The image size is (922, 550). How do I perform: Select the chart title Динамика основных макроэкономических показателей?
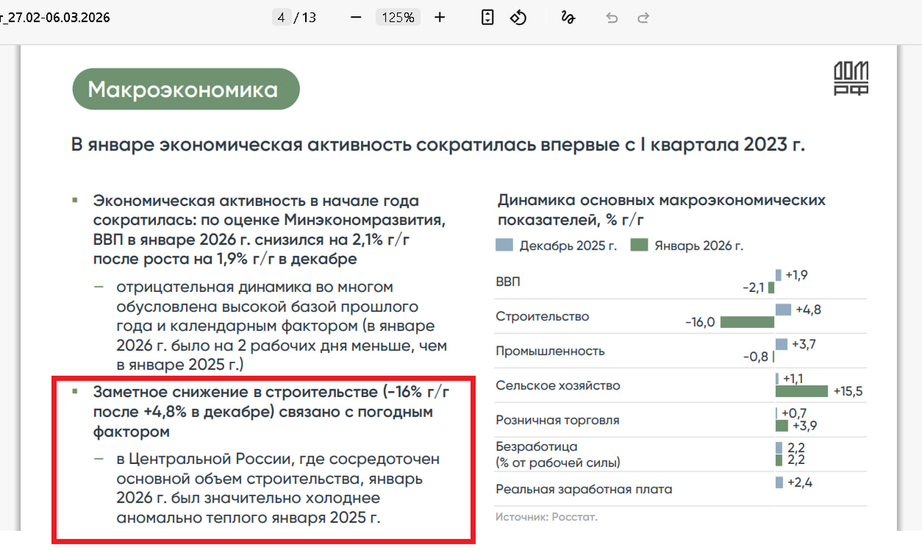coord(661,210)
